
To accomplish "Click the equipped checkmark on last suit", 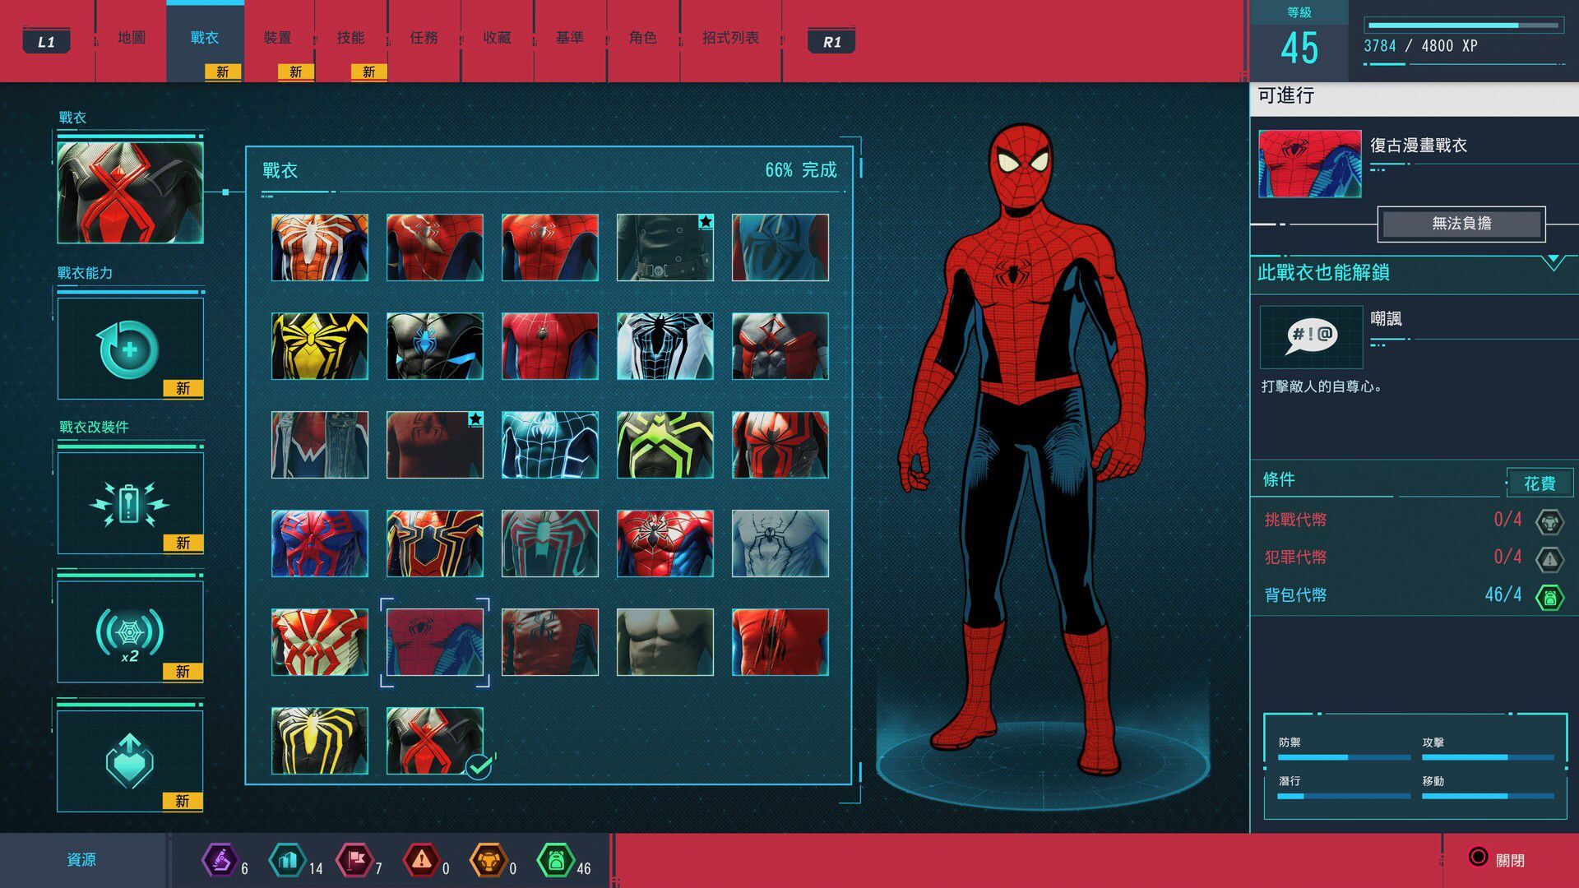I will click(479, 766).
